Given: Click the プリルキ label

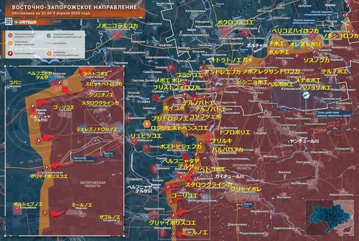Looking at the screenshot, I should coord(222,141).
